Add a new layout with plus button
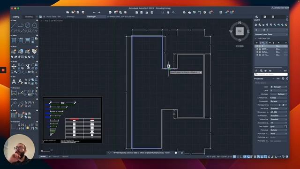Viewport: 300px width, 169px height. (x=50, y=156)
